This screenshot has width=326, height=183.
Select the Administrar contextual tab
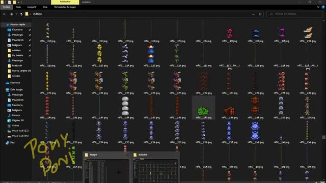click(65, 2)
